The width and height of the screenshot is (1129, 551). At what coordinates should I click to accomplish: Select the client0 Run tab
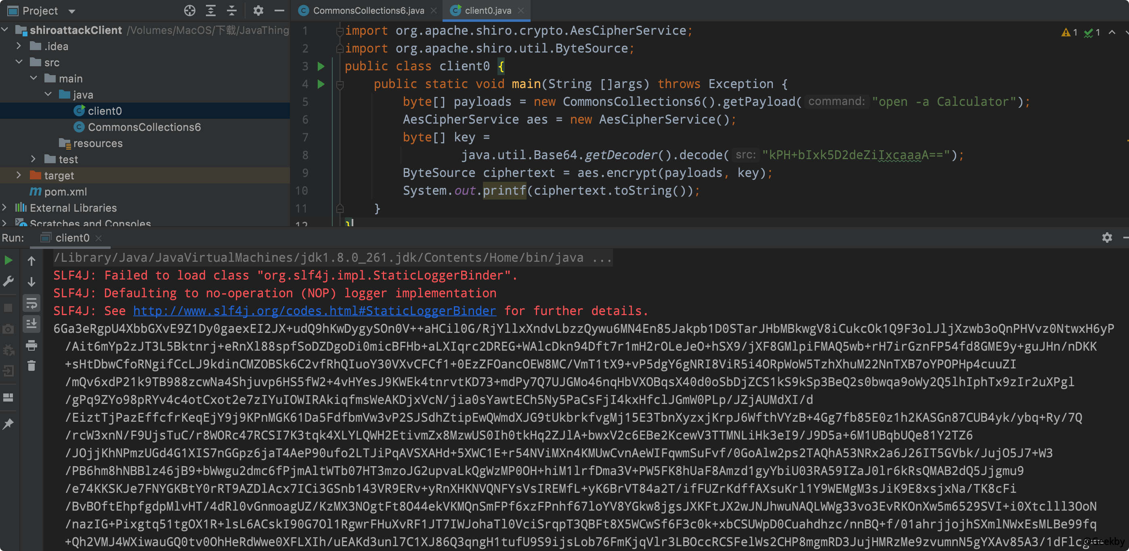pyautogui.click(x=72, y=238)
